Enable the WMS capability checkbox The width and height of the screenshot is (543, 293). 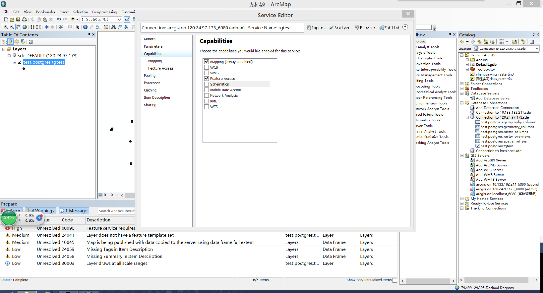tap(207, 73)
